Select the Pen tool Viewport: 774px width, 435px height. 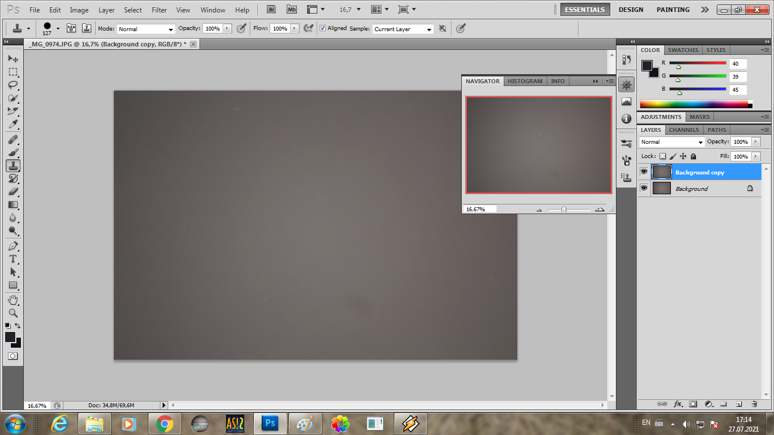12,246
